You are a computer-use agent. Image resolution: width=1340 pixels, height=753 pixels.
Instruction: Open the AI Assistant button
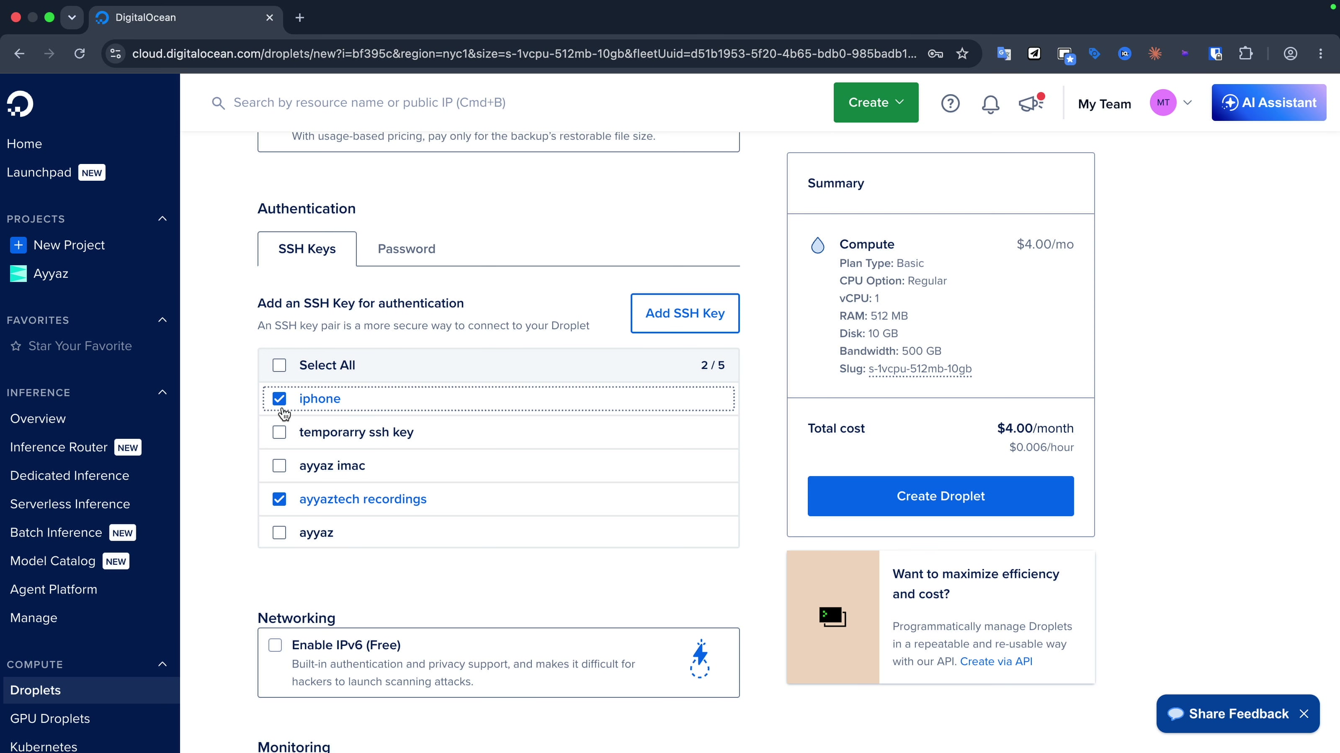pos(1269,102)
